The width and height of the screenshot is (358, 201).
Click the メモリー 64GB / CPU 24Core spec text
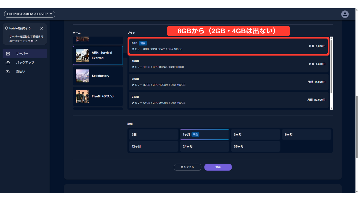tap(159, 103)
